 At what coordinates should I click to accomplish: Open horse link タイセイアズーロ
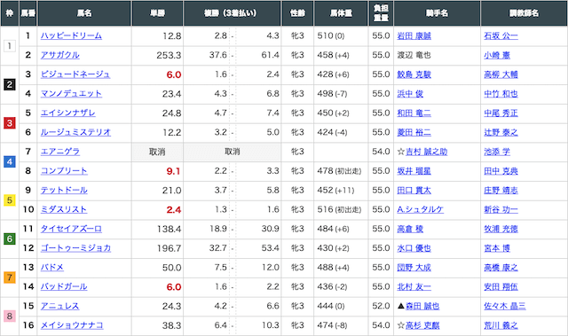click(x=71, y=229)
